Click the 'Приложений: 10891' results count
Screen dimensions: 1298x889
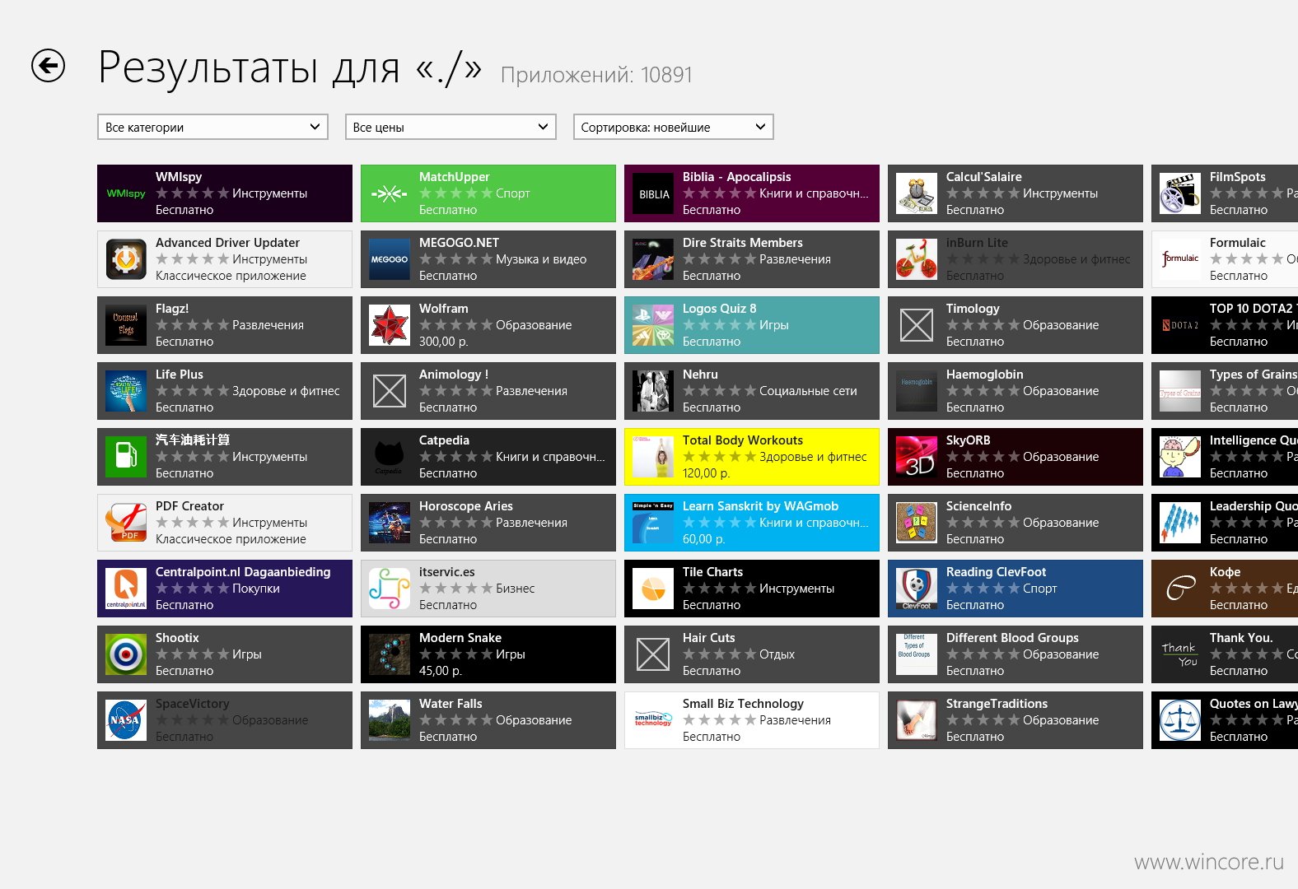click(596, 75)
